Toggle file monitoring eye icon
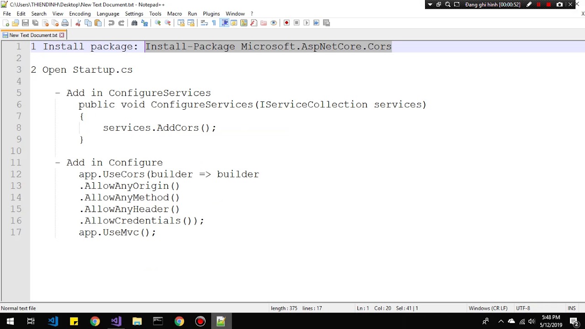This screenshot has width=585, height=329. click(x=273, y=23)
